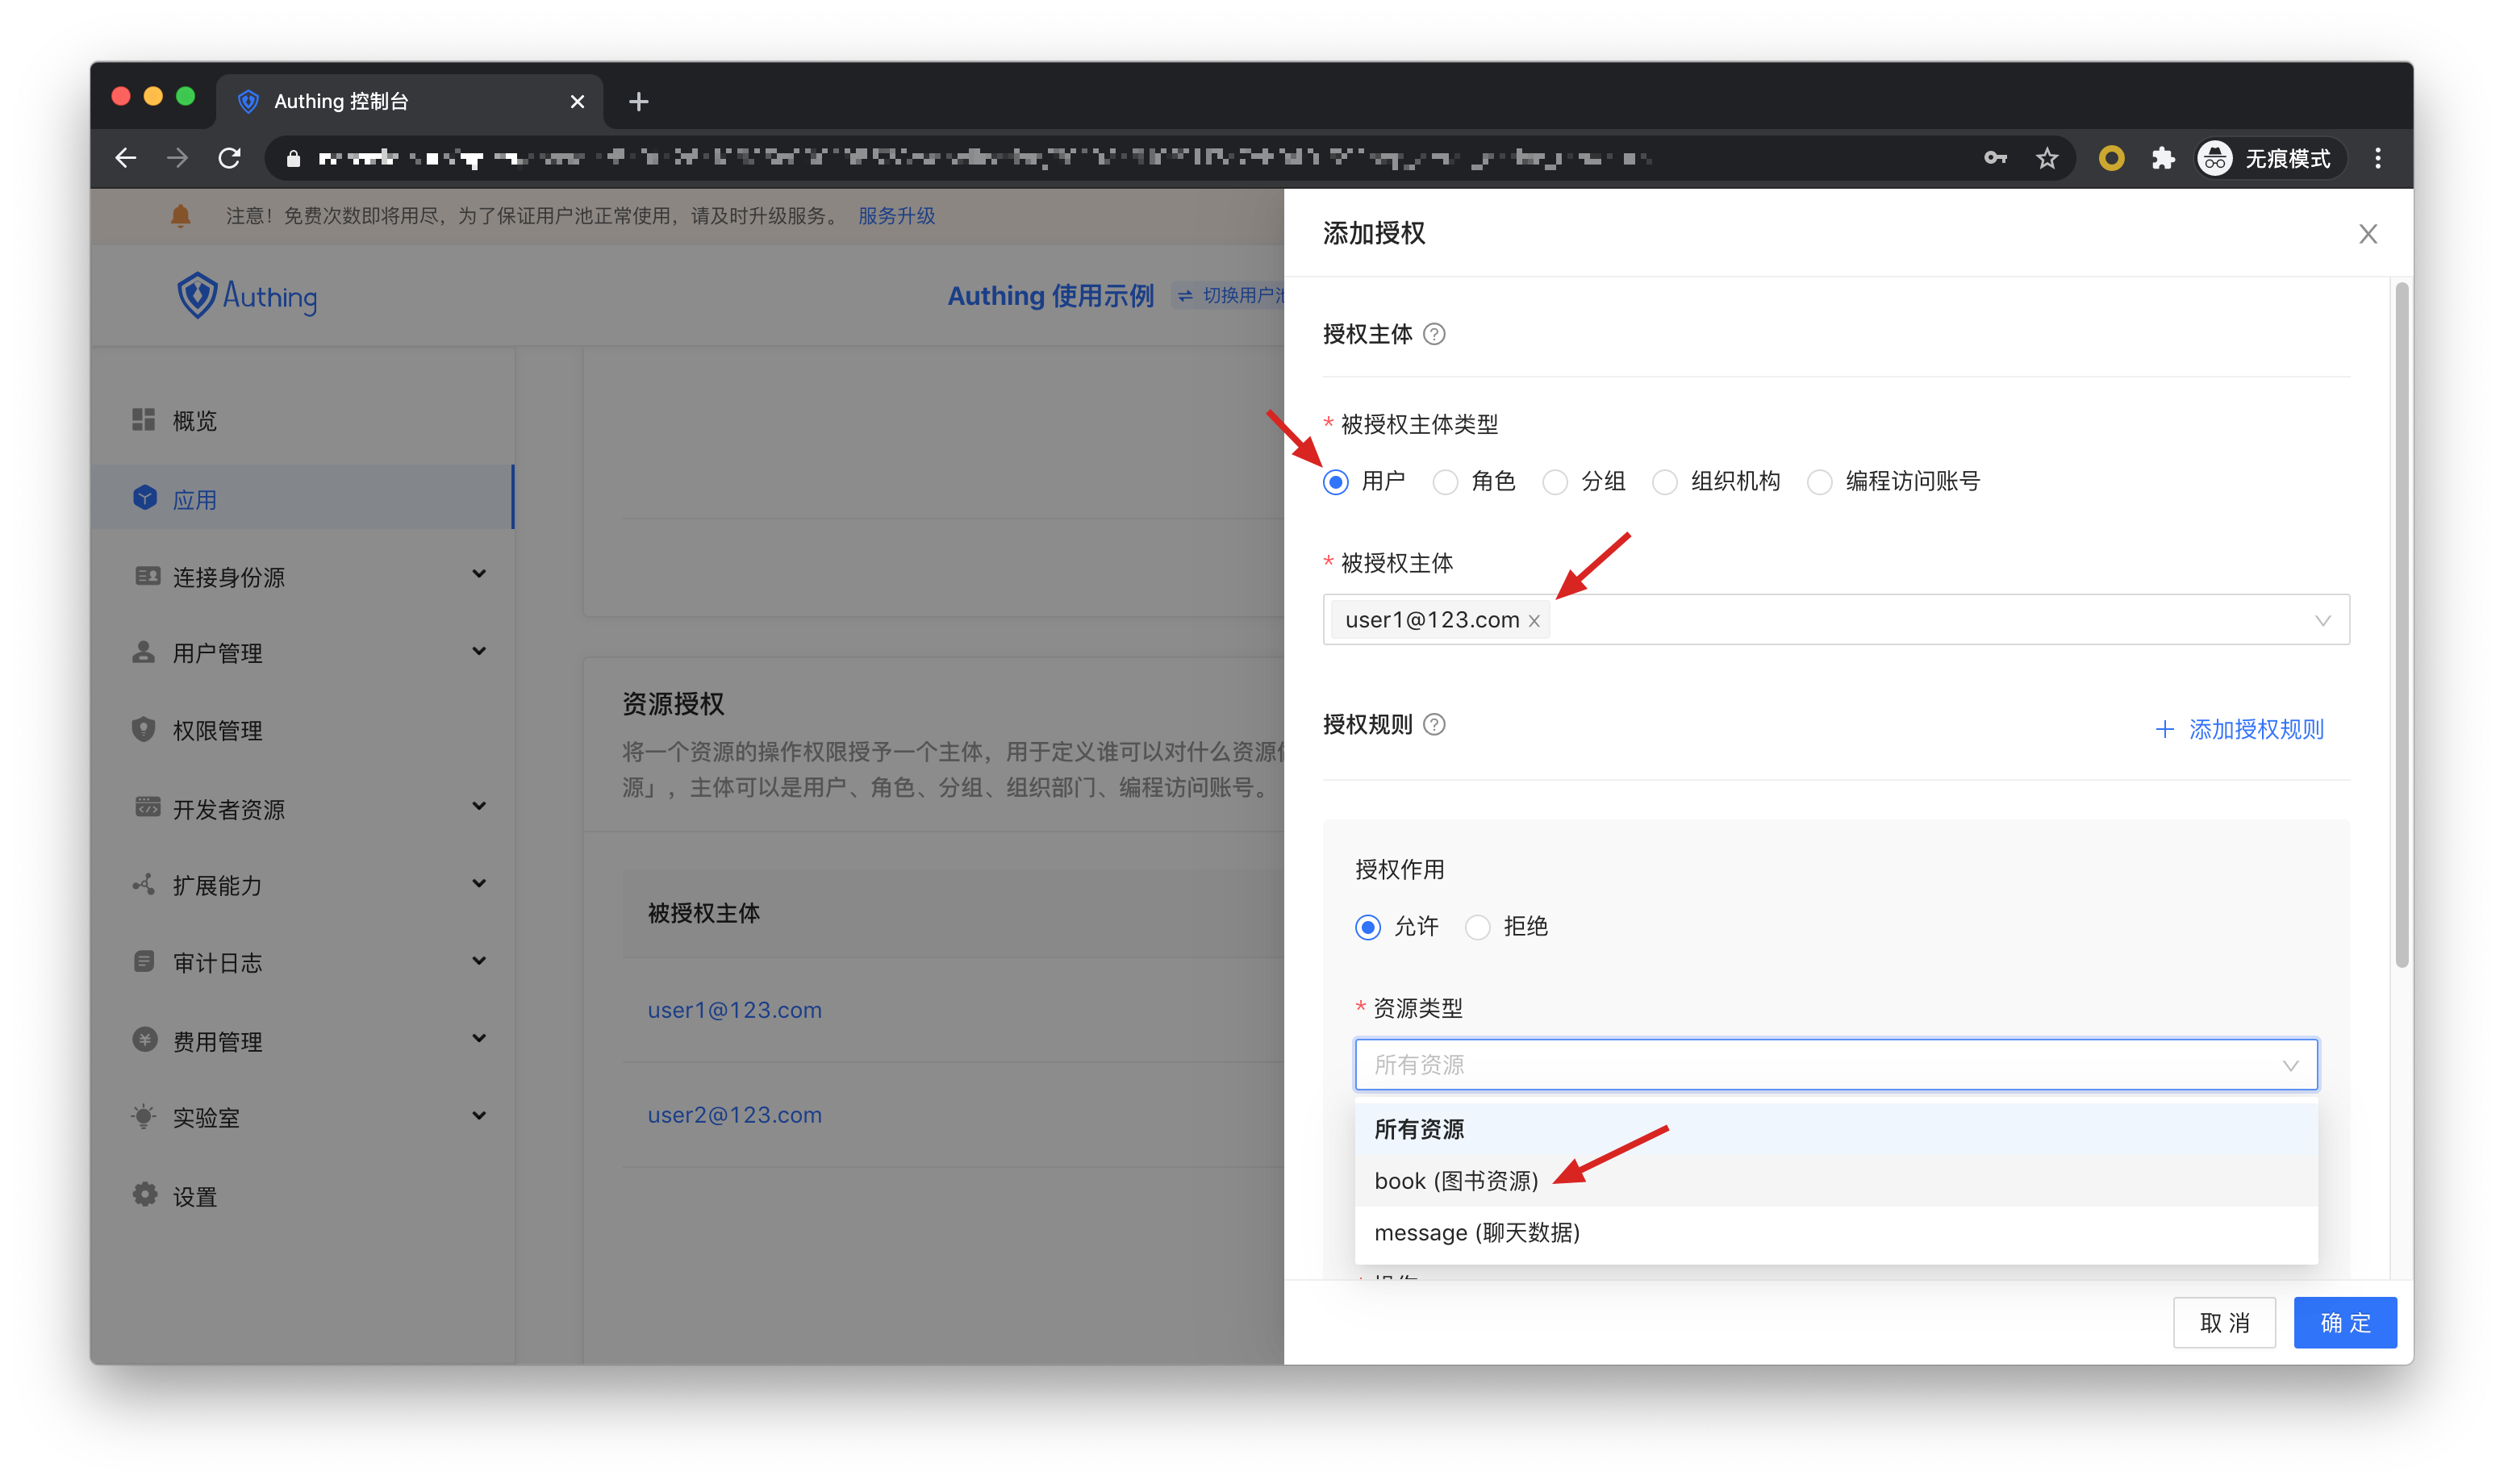The height and width of the screenshot is (1484, 2504).
Task: Select the 角色 radio option
Action: [x=1445, y=482]
